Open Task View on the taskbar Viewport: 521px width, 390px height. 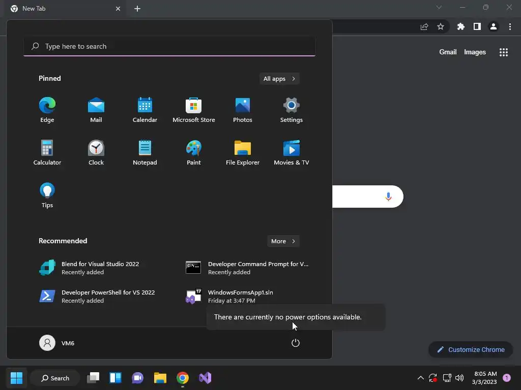pos(93,378)
